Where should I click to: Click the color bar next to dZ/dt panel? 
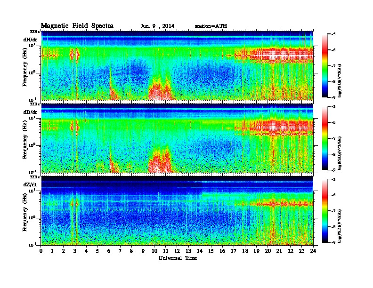pyautogui.click(x=325, y=211)
